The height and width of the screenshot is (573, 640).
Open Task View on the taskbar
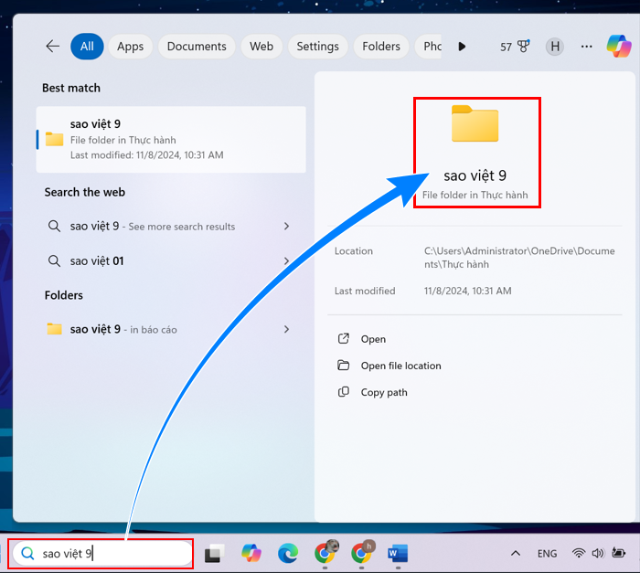pyautogui.click(x=215, y=554)
